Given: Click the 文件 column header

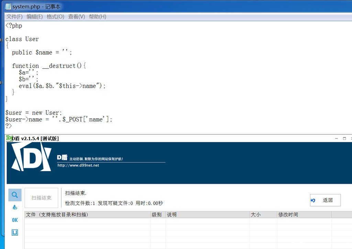Looking at the screenshot, I should (x=88, y=214).
